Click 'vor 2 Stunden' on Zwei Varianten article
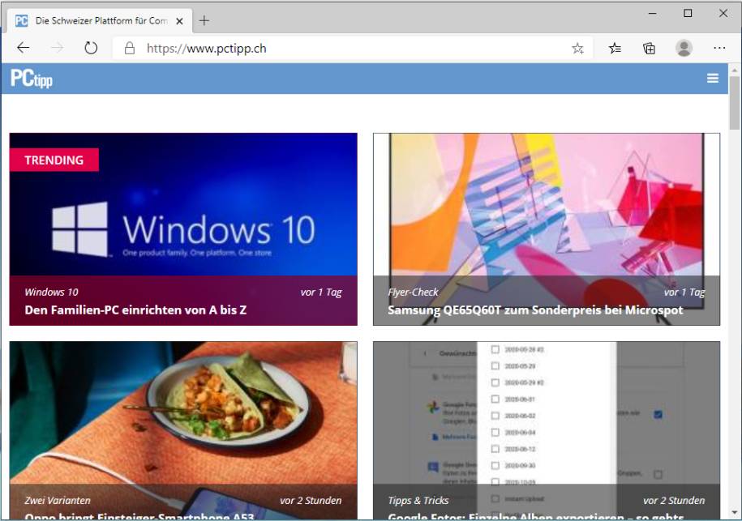The height and width of the screenshot is (521, 742). (x=311, y=500)
